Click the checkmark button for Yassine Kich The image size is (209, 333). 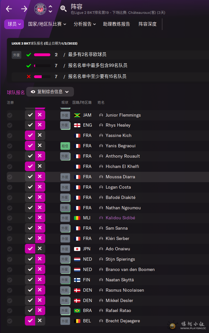click(30, 135)
